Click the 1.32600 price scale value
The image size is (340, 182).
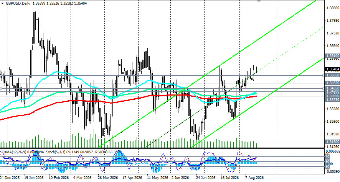click(x=333, y=122)
